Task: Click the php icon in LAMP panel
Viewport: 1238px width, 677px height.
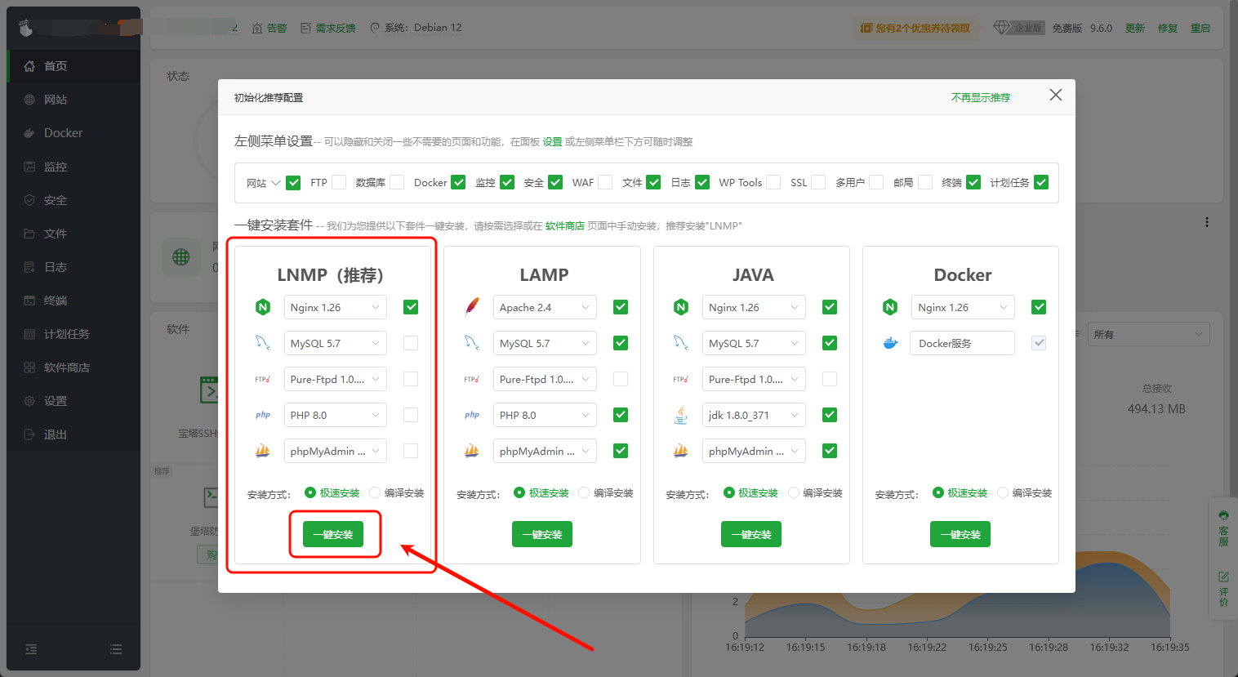Action: pyautogui.click(x=472, y=415)
